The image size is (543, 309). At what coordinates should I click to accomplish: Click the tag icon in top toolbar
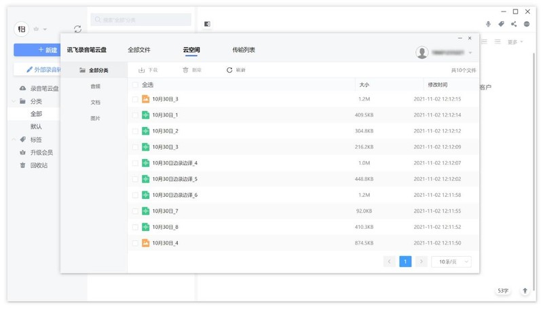pyautogui.click(x=501, y=24)
